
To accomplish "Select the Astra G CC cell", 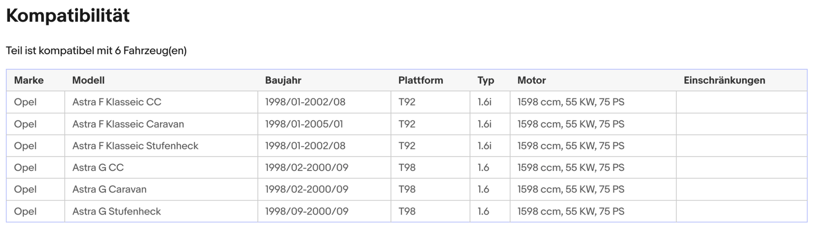I will [98, 168].
